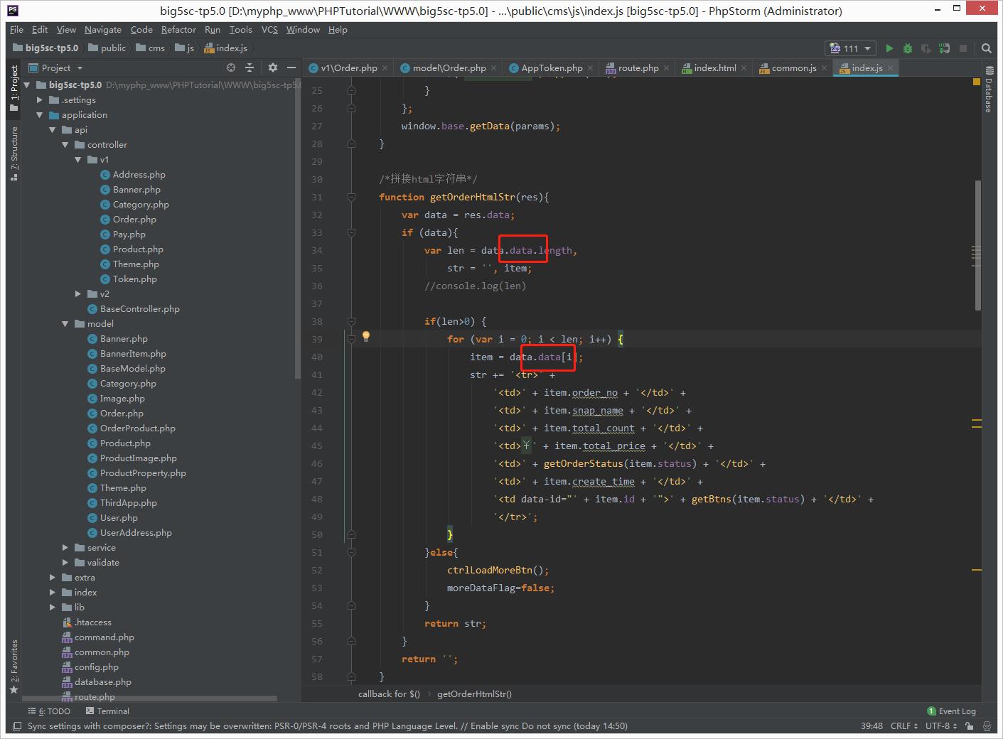Run the current configuration with green play button
1003x739 pixels.
click(889, 48)
